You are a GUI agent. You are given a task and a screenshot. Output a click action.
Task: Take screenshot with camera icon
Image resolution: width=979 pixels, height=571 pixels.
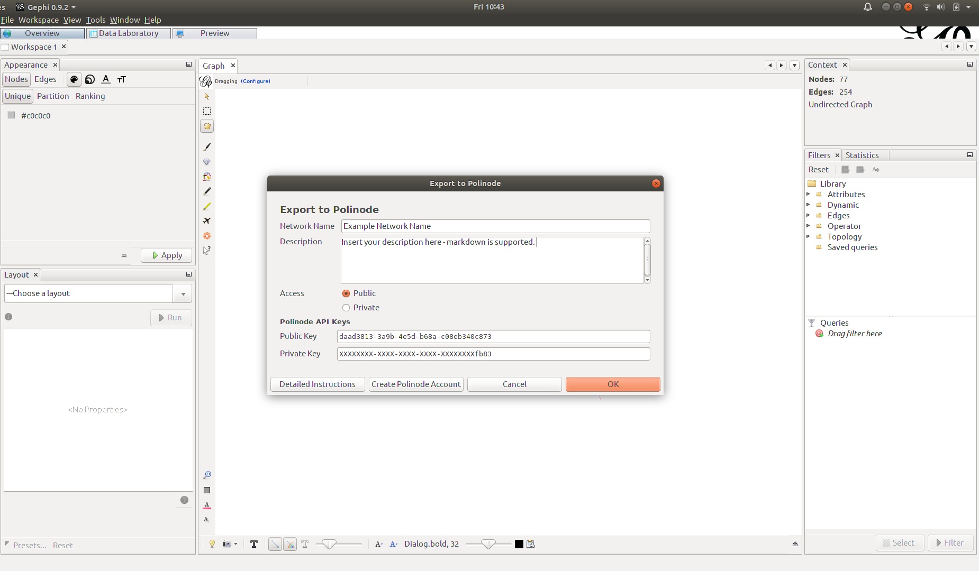[x=227, y=544]
